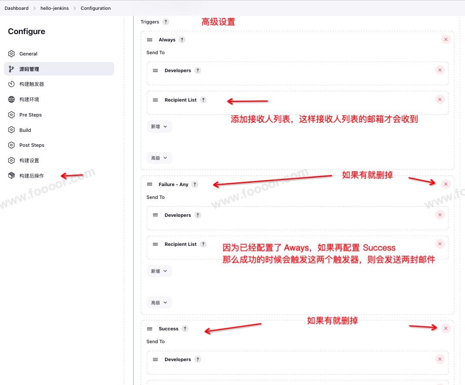
Task: Click the drag handle of Success trigger
Action: point(150,329)
